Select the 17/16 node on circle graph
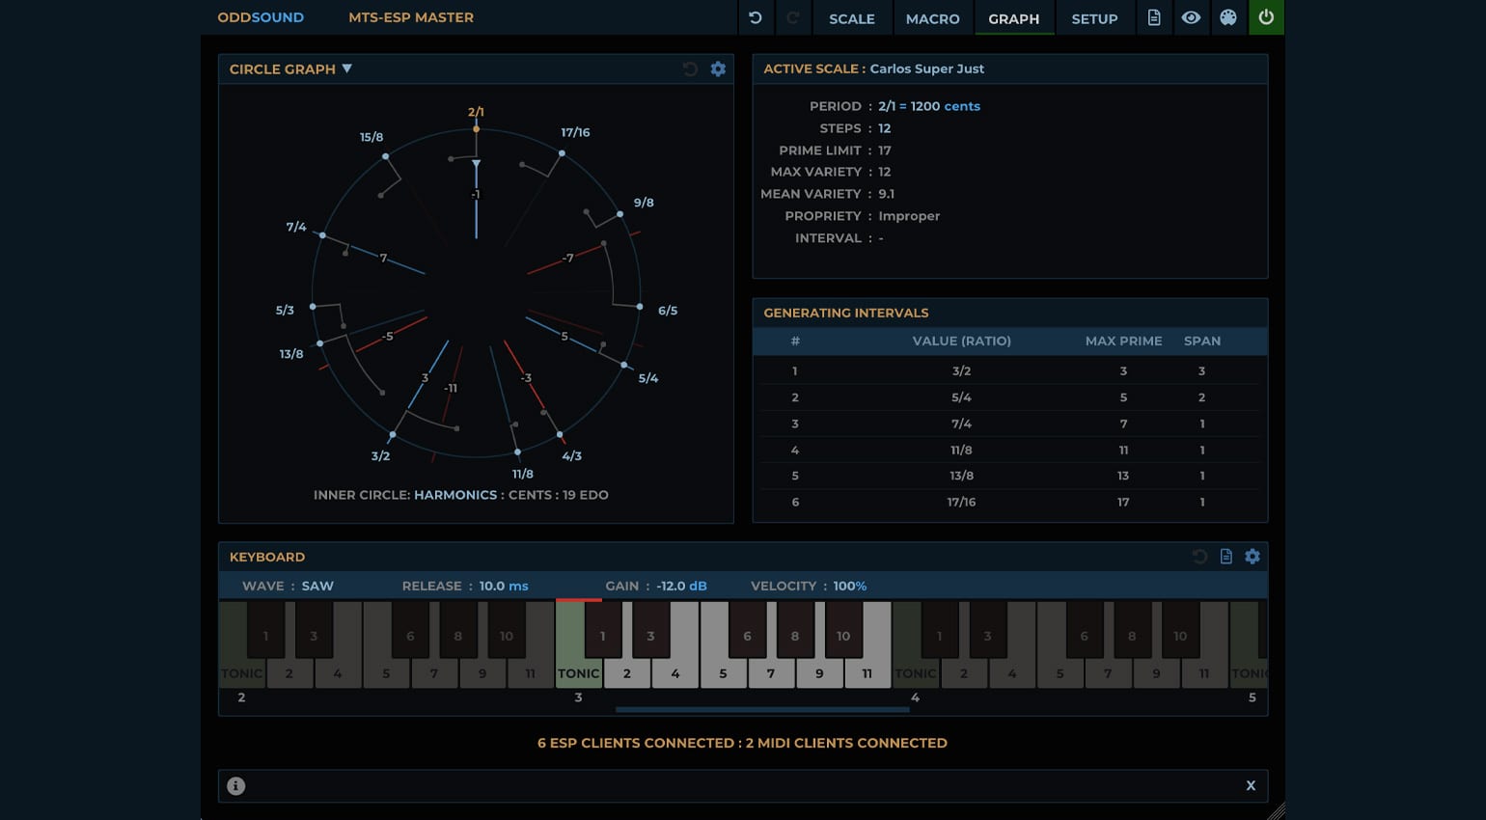The width and height of the screenshot is (1486, 820). [x=563, y=153]
